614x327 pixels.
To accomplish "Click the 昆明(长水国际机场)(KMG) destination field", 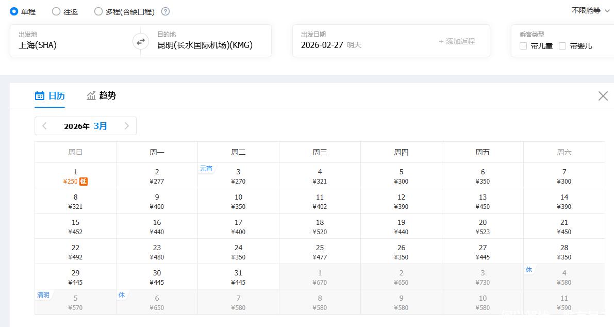I will tap(205, 45).
